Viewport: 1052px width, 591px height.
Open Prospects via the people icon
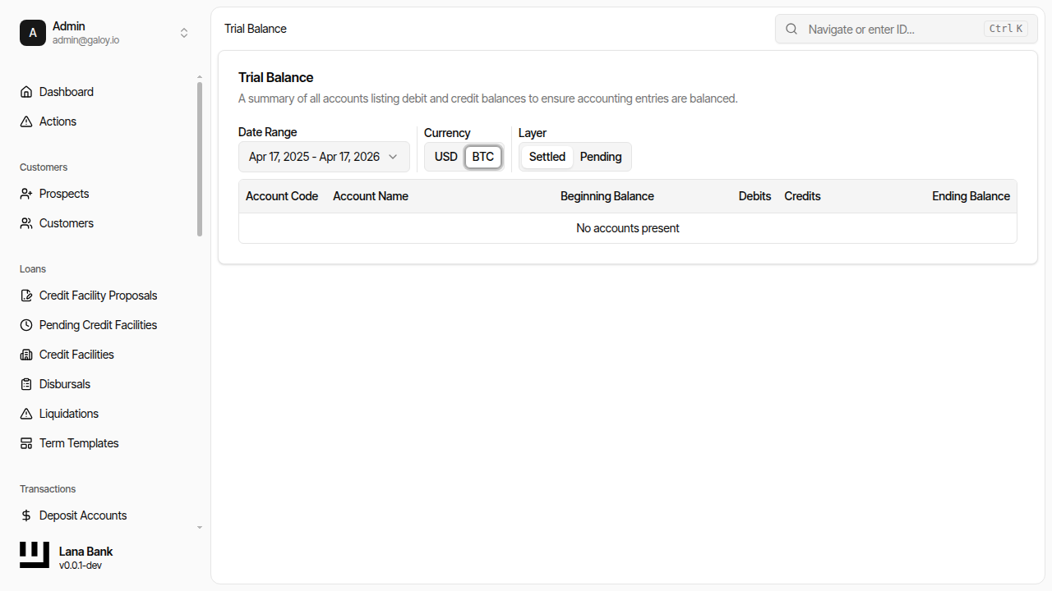(25, 193)
